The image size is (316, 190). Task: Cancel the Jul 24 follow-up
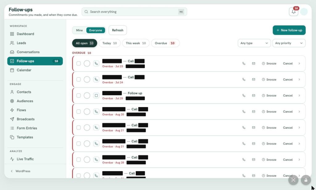click(x=288, y=79)
